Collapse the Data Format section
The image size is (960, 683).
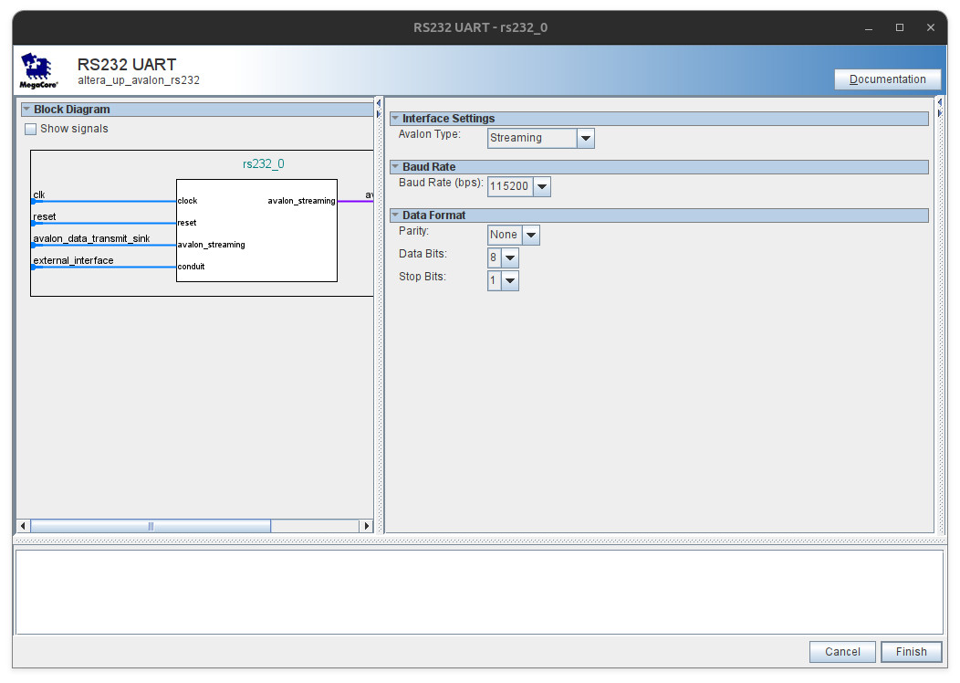coord(395,215)
